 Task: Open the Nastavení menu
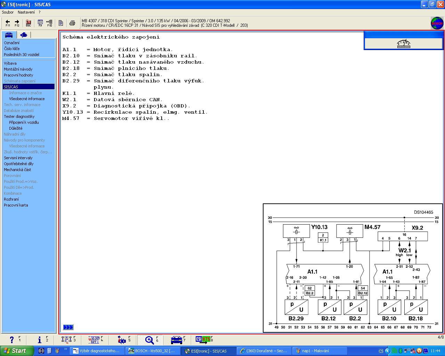[x=26, y=12]
